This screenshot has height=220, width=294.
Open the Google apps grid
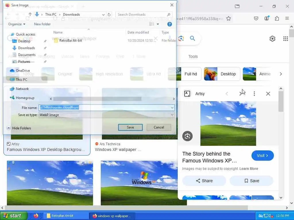(x=286, y=39)
